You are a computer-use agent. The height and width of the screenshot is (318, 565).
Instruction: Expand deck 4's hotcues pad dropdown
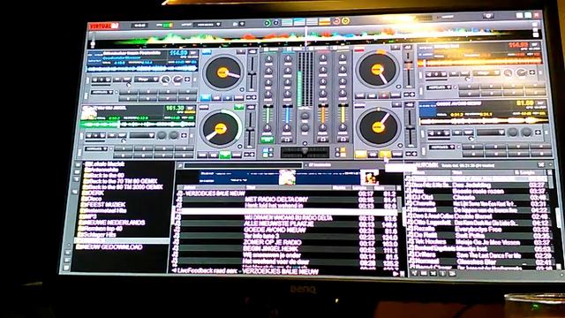coord(441,148)
